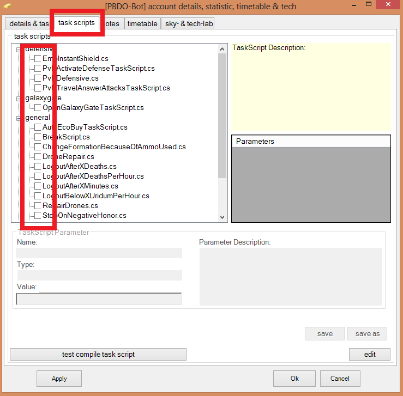403x396 pixels.
Task: Collapse the general scripts group
Action: [19, 118]
